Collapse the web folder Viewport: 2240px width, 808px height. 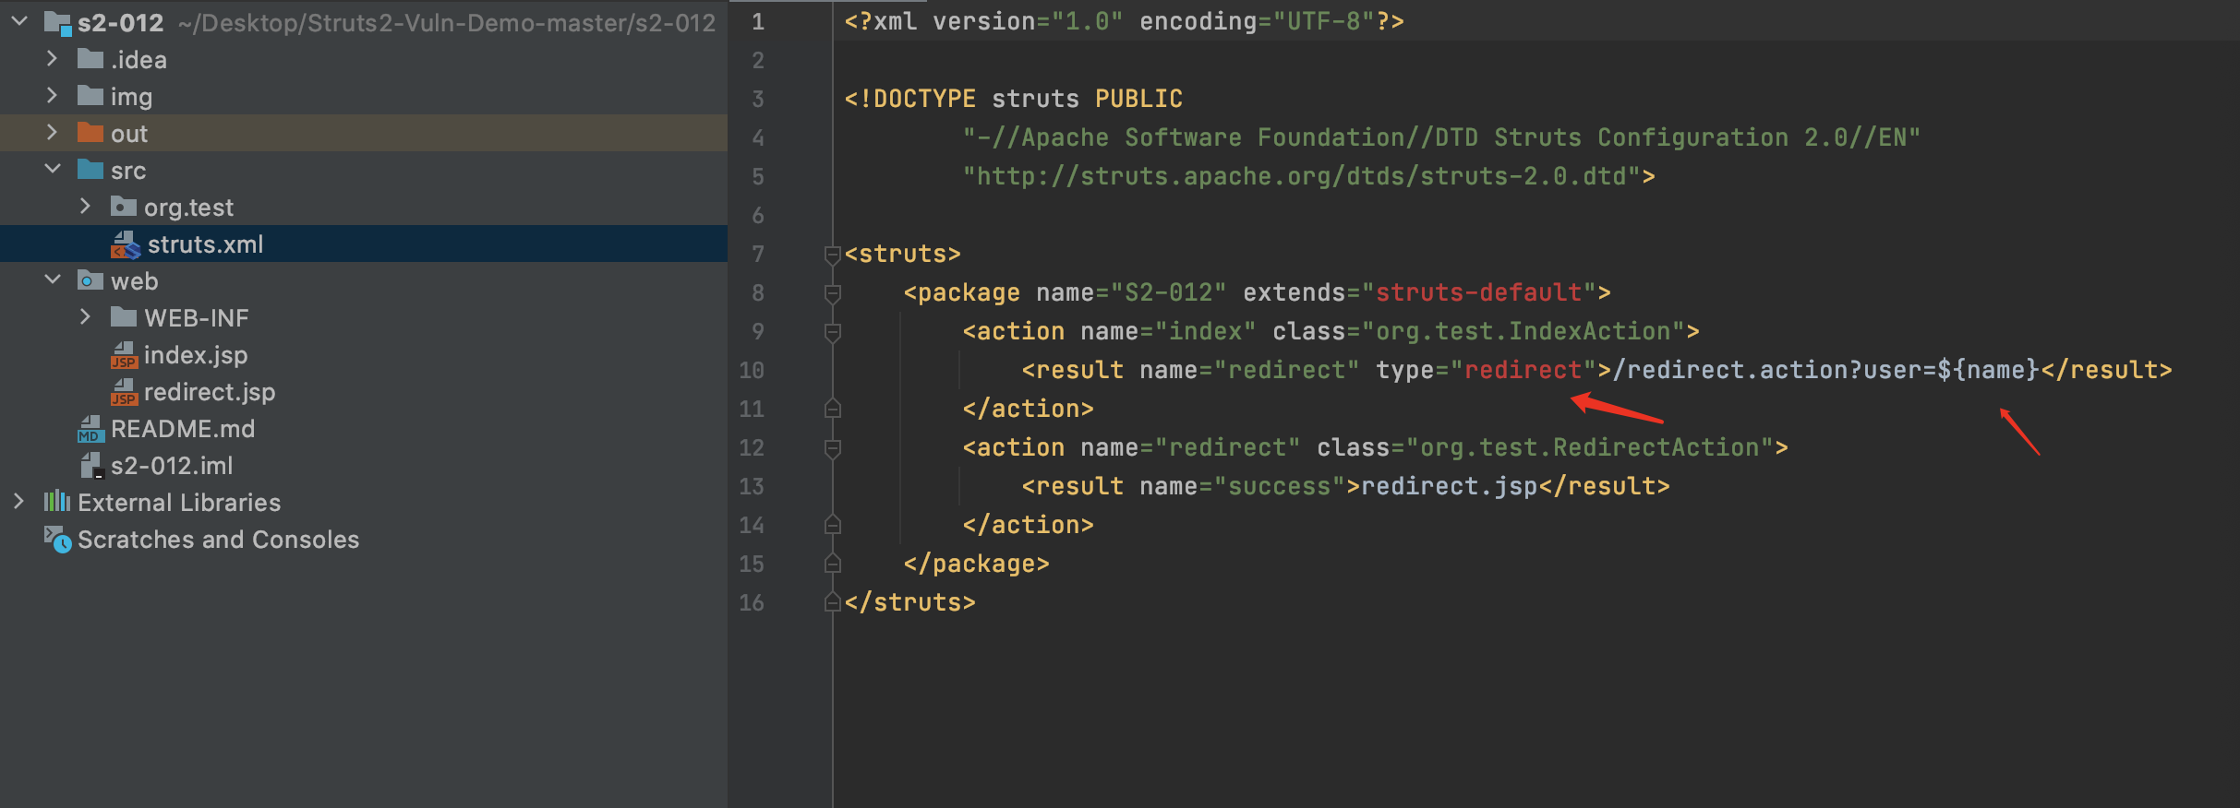[52, 280]
